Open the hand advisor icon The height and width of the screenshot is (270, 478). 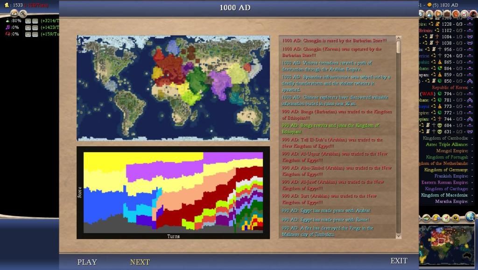pos(438,14)
